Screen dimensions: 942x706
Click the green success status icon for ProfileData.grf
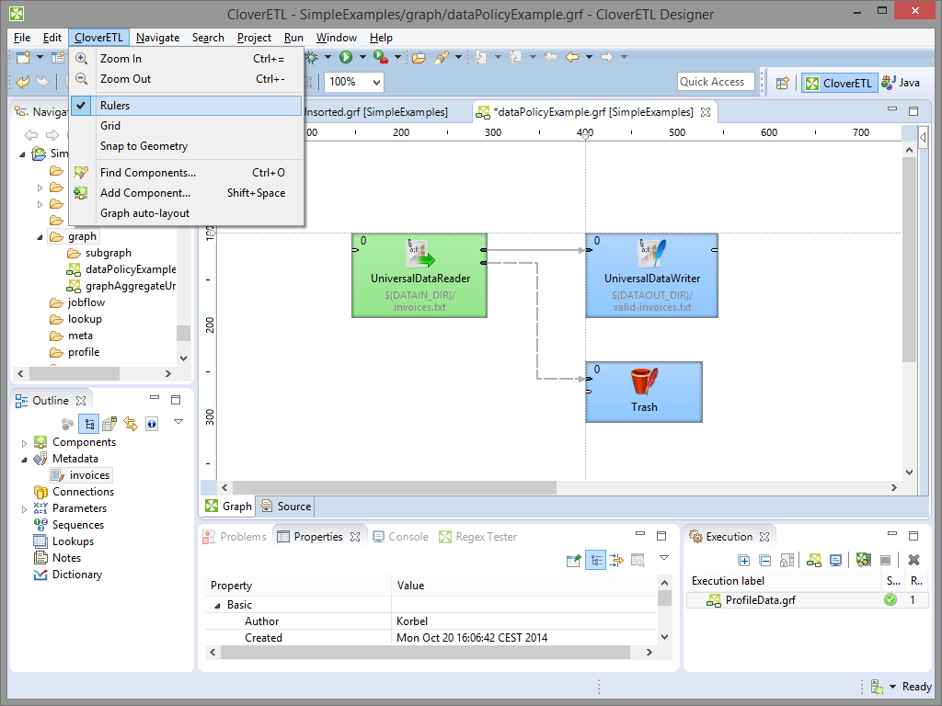click(x=890, y=599)
